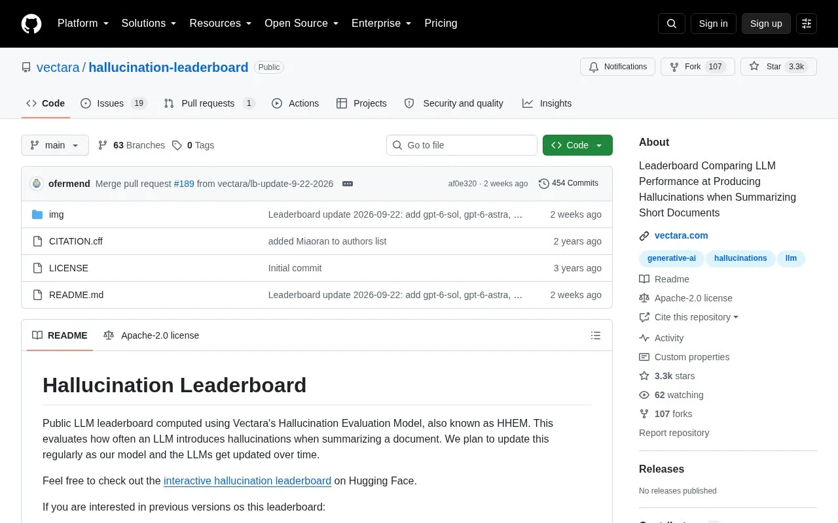Select the README tab in file viewer
Image resolution: width=838 pixels, height=523 pixels.
tap(60, 335)
